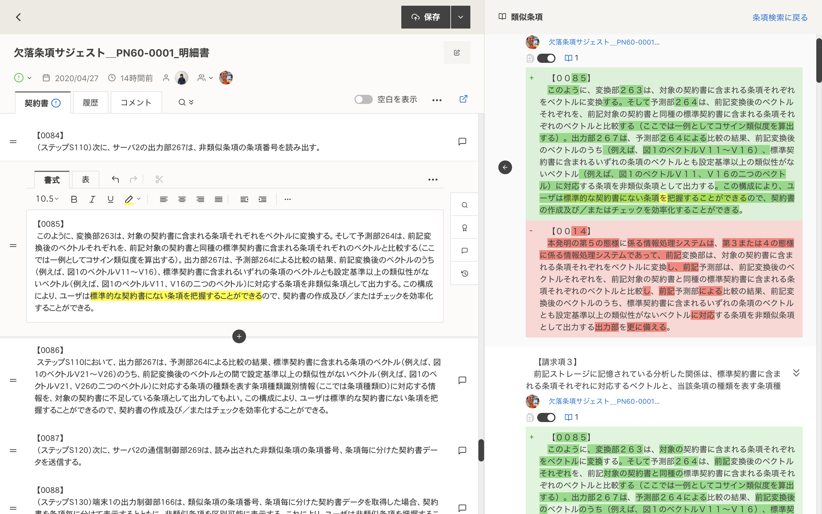Toggle the second diff switch below 請求項3
This screenshot has height=514, width=822.
tap(546, 417)
